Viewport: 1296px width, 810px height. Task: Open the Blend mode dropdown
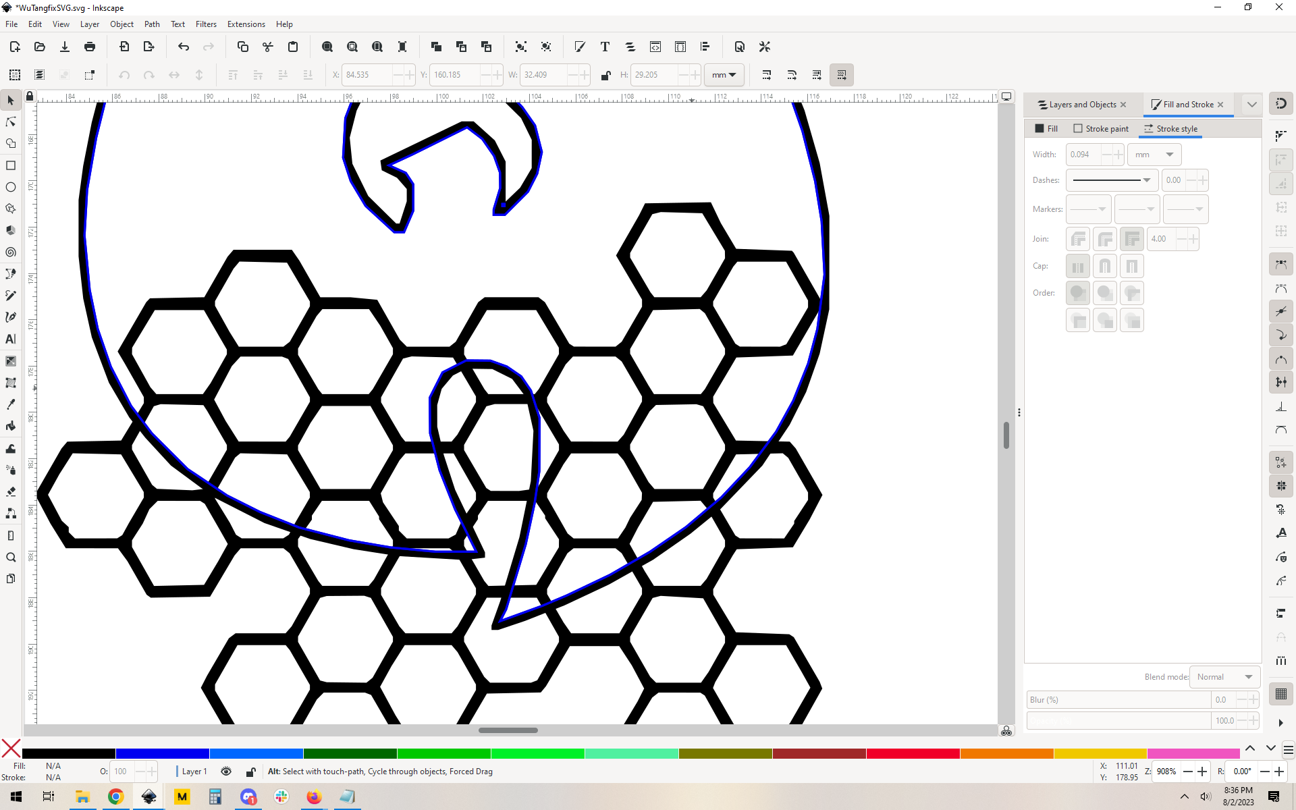pos(1224,677)
